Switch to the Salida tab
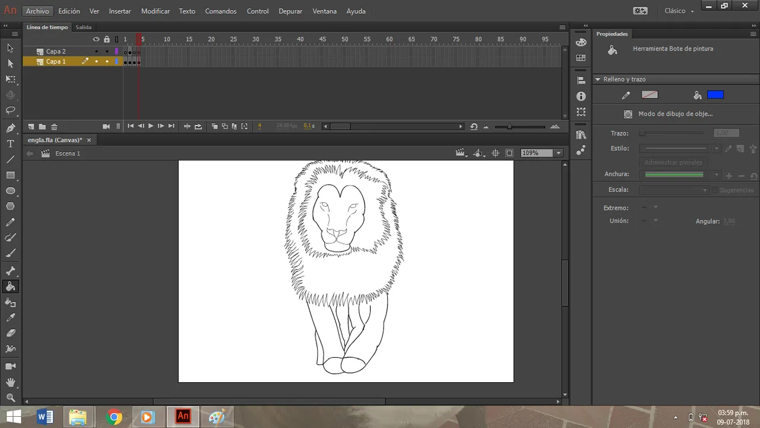The height and width of the screenshot is (428, 760). click(x=84, y=27)
